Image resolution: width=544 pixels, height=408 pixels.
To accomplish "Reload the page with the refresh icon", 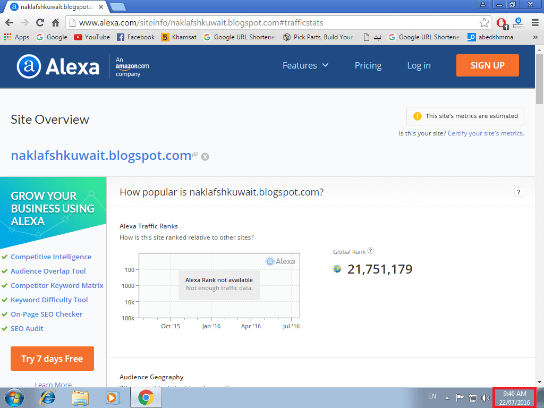I will (x=40, y=23).
